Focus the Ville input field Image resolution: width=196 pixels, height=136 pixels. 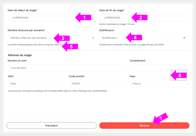(37, 84)
